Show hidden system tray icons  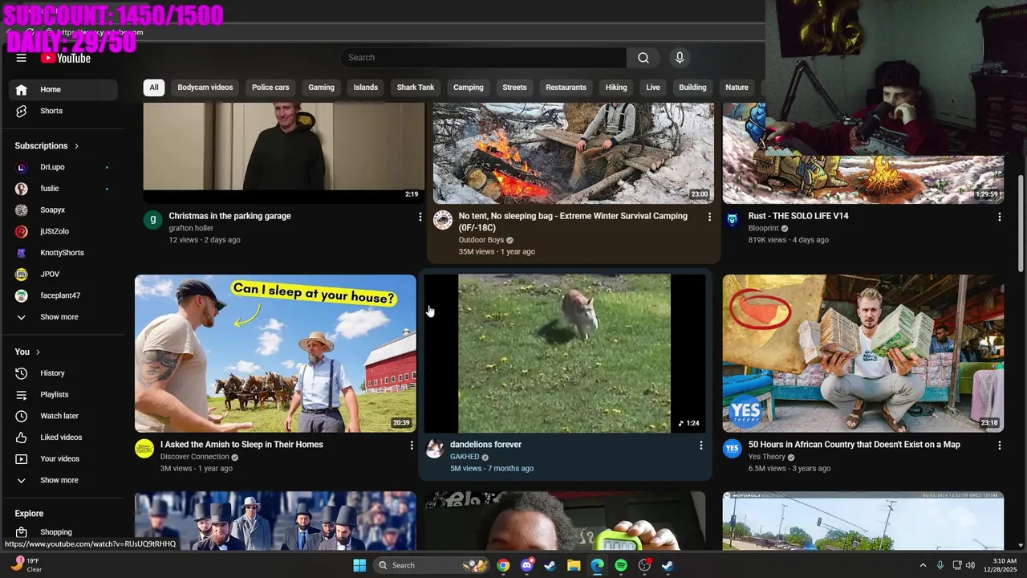point(923,565)
